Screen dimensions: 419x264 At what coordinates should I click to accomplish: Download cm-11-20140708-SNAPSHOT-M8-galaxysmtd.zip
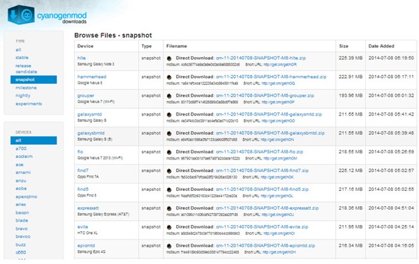coord(269,114)
